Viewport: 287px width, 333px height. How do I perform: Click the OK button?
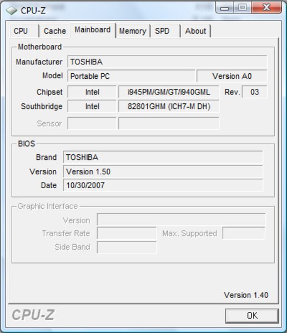tap(252, 316)
